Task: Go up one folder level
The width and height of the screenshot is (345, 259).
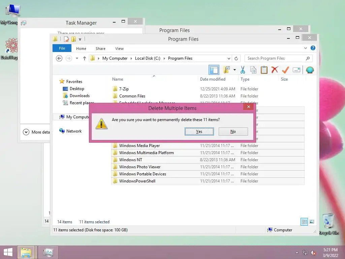Action: coord(85,58)
